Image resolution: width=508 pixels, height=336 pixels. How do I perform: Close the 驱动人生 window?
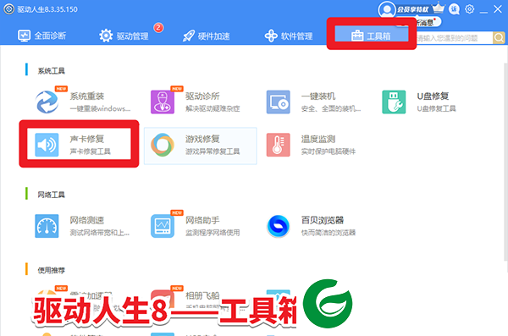click(x=498, y=9)
